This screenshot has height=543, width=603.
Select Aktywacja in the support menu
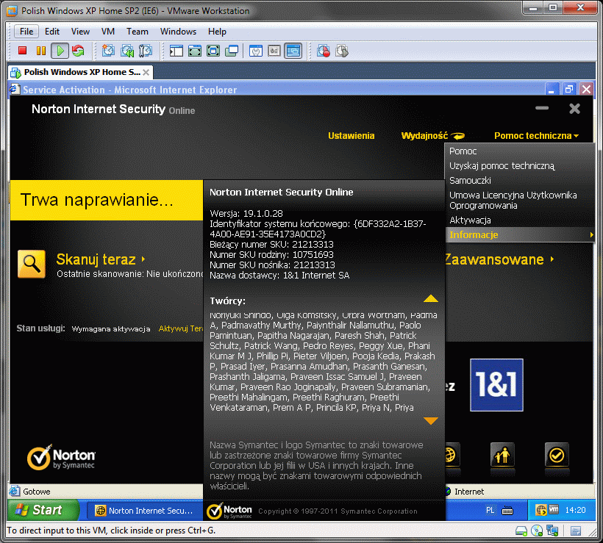470,220
